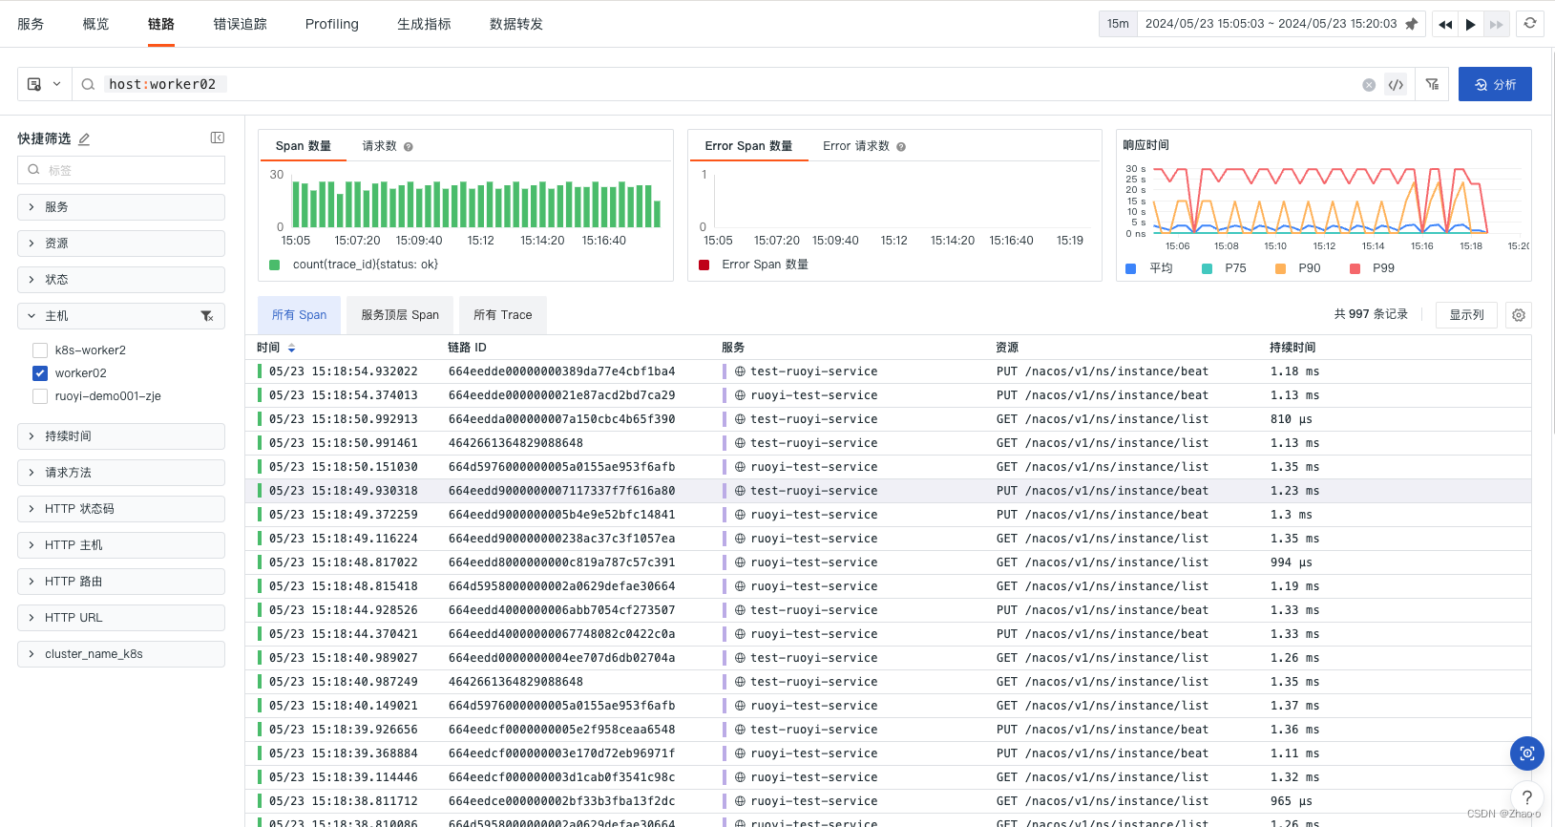
Task: Edit the 2024/05/23 15:05:03 time range field
Action: pyautogui.click(x=1271, y=24)
